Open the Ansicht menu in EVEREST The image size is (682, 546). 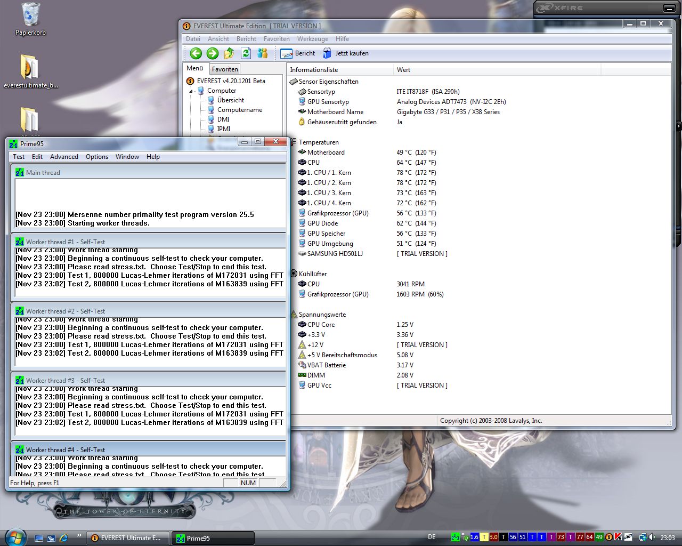click(218, 39)
